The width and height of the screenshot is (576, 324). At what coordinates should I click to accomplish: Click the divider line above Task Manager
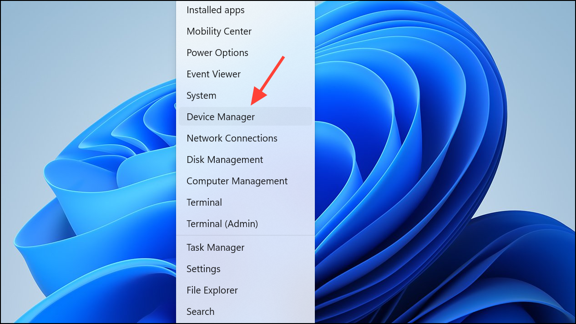245,235
